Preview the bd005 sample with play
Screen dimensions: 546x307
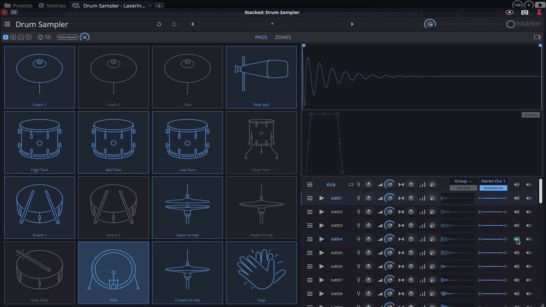pos(322,253)
